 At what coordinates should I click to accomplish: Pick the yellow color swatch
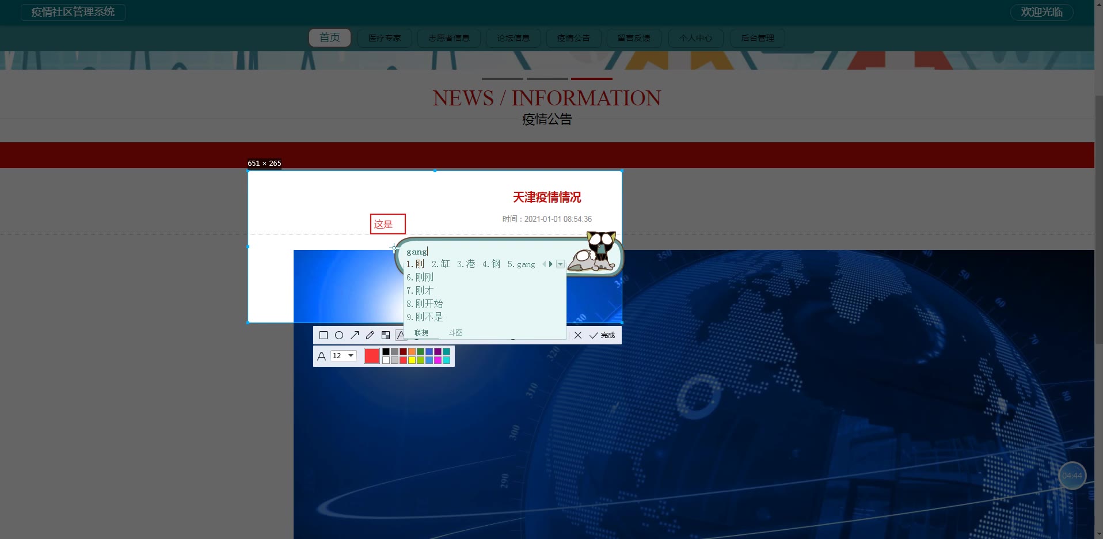[x=412, y=360]
